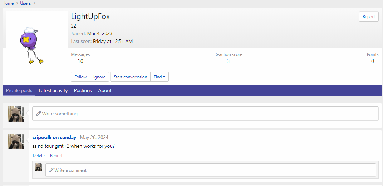This screenshot has height=186, width=383.
Task: Click the pencil icon in Write something box
Action: tap(38, 114)
